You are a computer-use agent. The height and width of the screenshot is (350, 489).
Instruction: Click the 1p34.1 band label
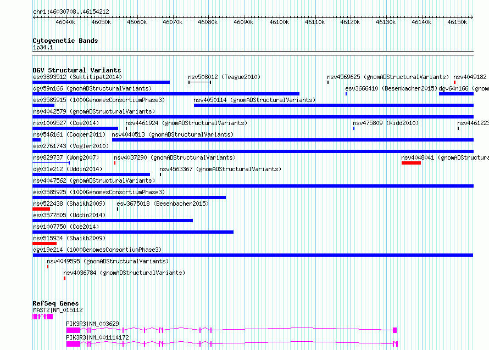[43, 47]
